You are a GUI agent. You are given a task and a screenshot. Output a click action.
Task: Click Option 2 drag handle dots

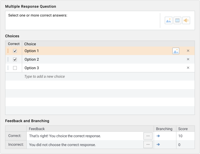tap(8, 59)
